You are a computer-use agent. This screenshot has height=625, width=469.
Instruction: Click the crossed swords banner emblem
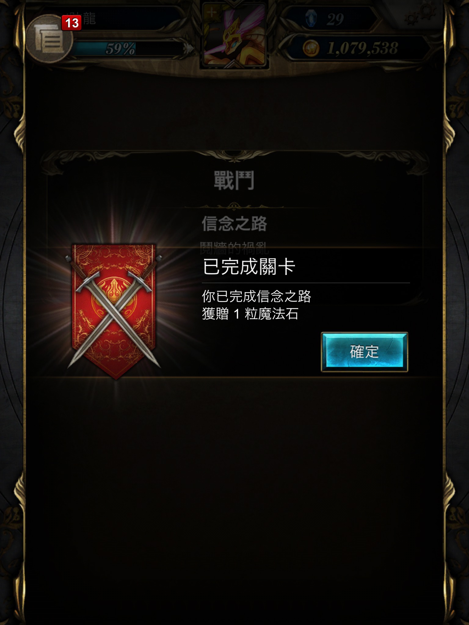(x=114, y=311)
